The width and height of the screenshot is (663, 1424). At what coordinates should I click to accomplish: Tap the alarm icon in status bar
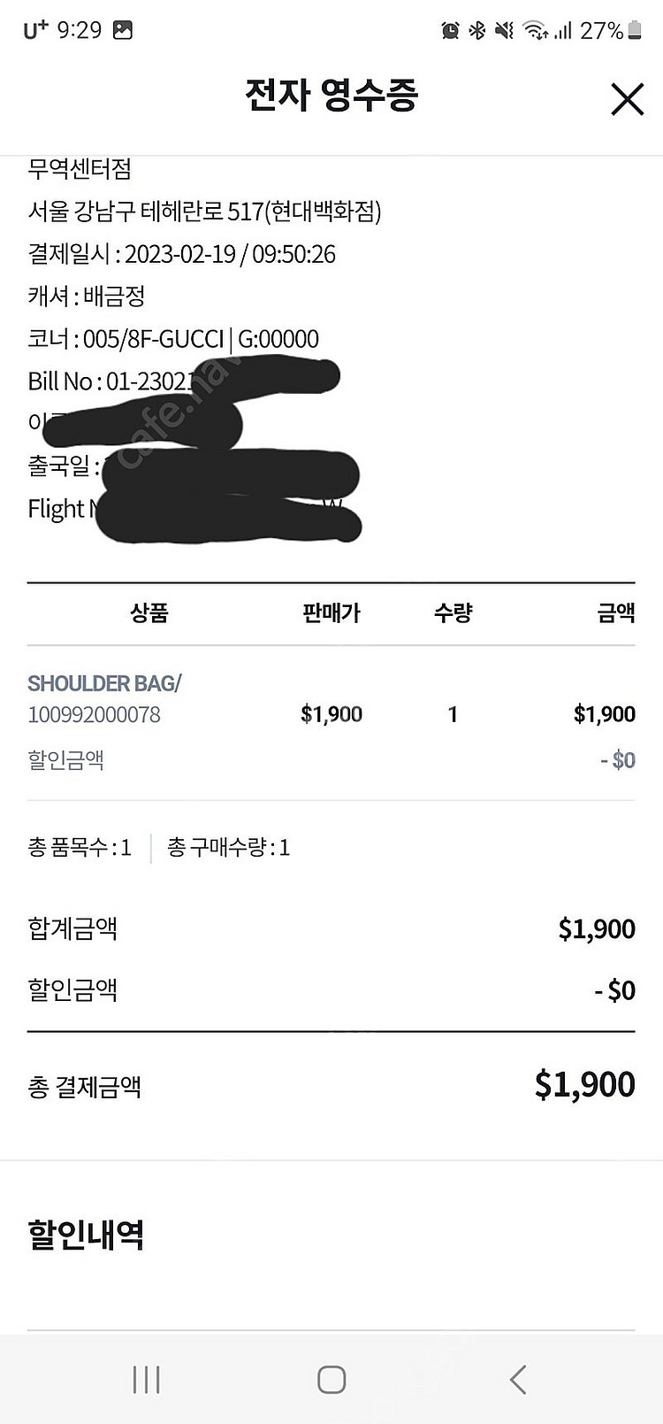[450, 31]
